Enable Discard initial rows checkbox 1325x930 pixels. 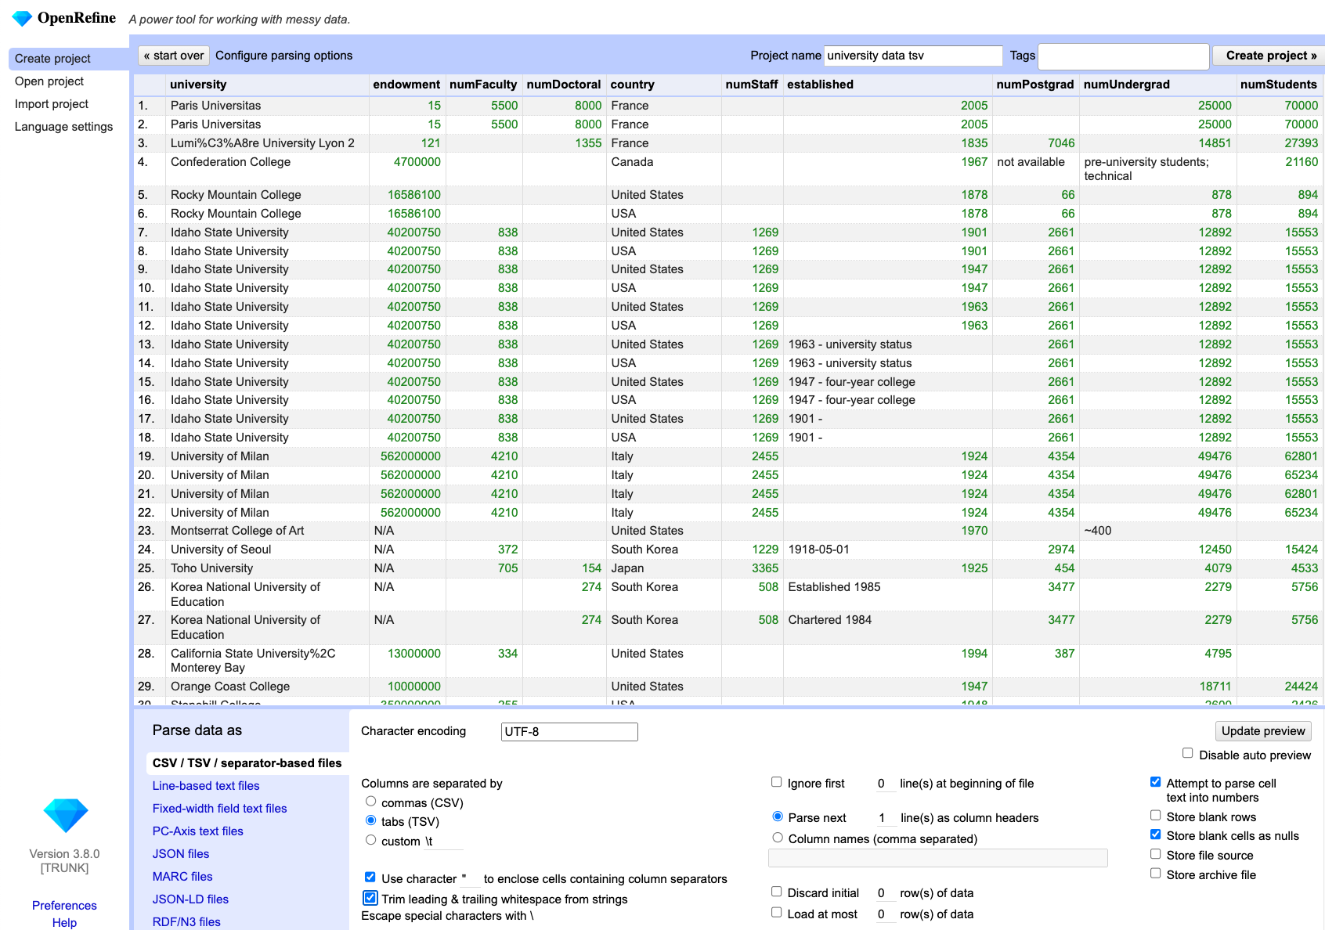coord(776,892)
